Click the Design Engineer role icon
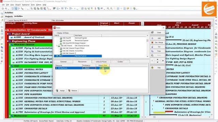 [x=61, y=43]
